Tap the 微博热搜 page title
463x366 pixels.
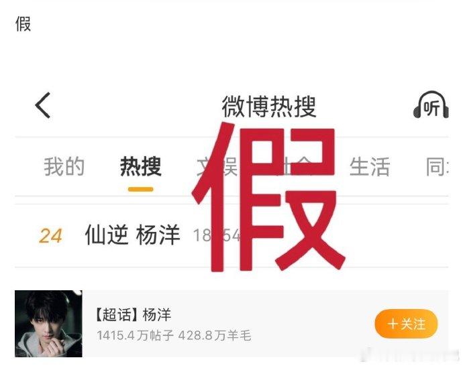point(269,107)
